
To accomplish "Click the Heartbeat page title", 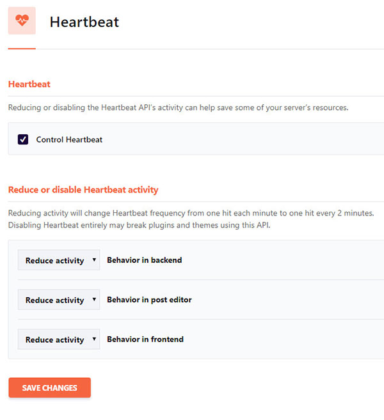I will coord(84,22).
